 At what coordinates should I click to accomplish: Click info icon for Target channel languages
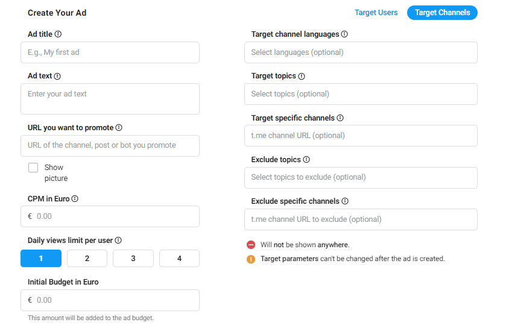tap(344, 34)
